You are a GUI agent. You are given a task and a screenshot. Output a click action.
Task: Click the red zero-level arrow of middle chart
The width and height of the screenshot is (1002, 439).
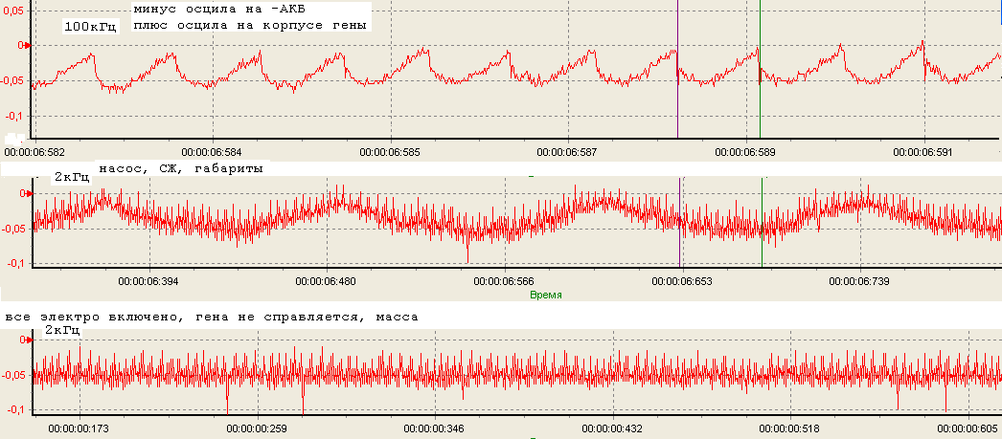pyautogui.click(x=29, y=192)
